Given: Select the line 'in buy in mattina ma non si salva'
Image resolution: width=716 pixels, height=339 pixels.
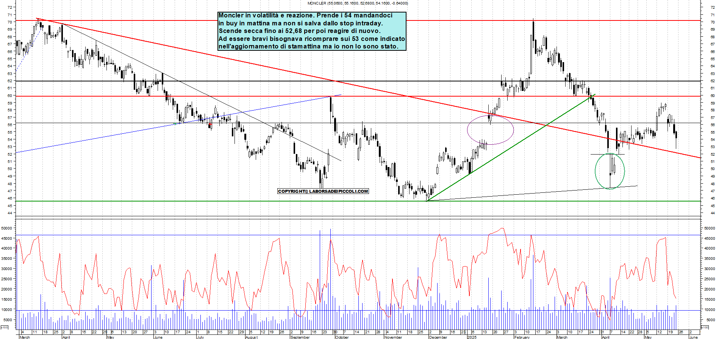Looking at the screenshot, I should [300, 23].
